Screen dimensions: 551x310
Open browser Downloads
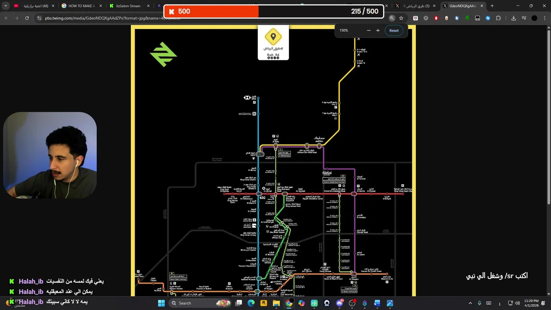coord(514,18)
